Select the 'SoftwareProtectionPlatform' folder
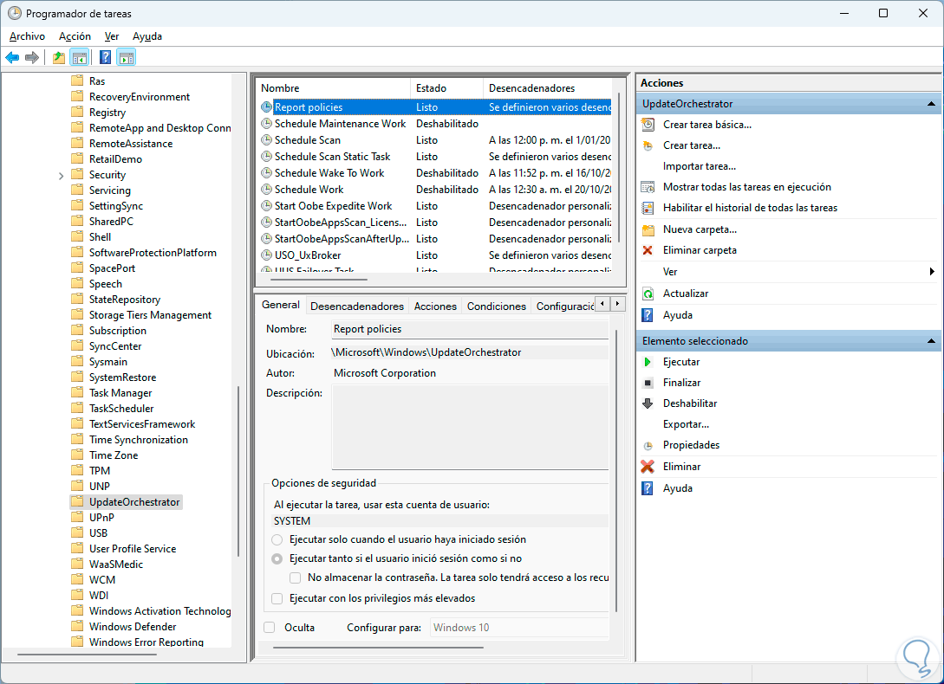The height and width of the screenshot is (684, 944). pos(153,253)
